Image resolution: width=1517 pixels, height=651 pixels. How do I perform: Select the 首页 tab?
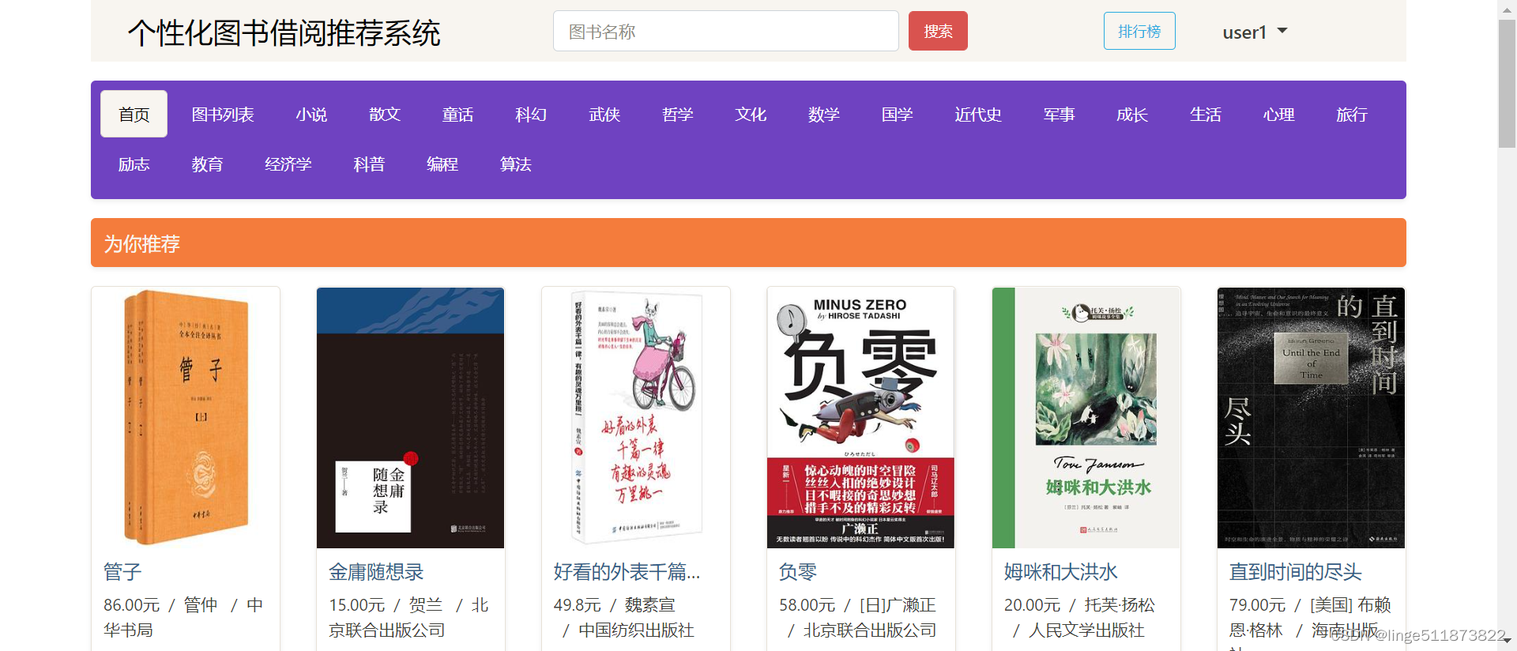coord(134,115)
